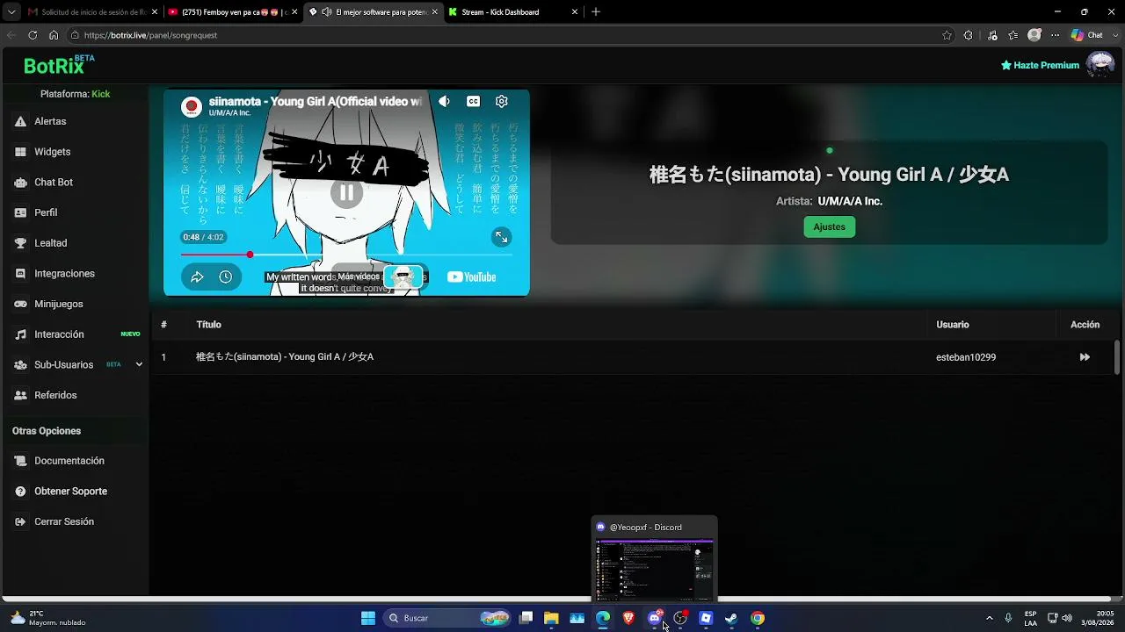This screenshot has height=632, width=1125.
Task: Open Windows Start menu
Action: tap(368, 618)
